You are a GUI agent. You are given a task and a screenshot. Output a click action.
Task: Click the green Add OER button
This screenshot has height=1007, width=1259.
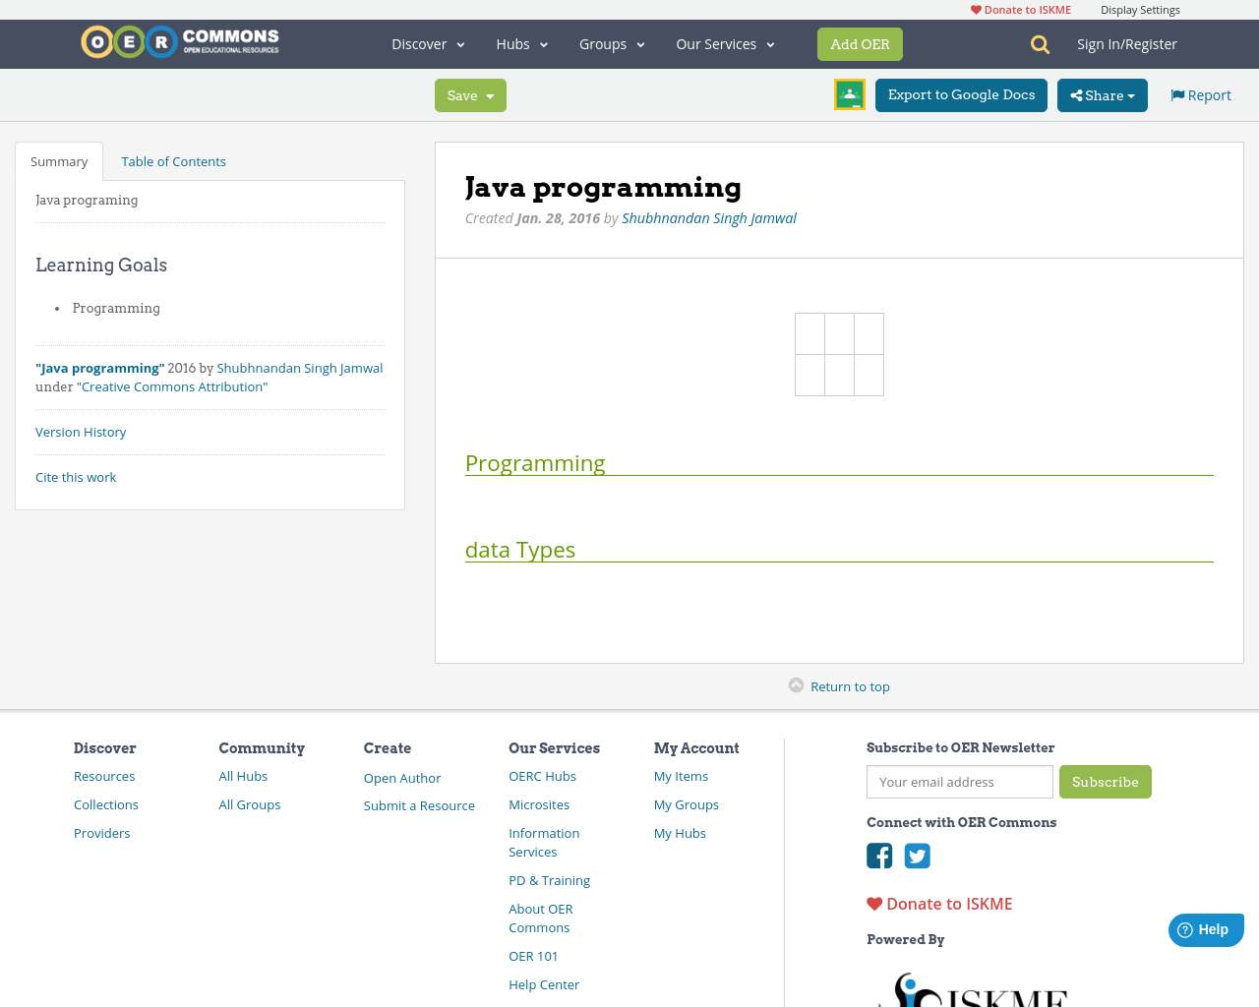860,44
